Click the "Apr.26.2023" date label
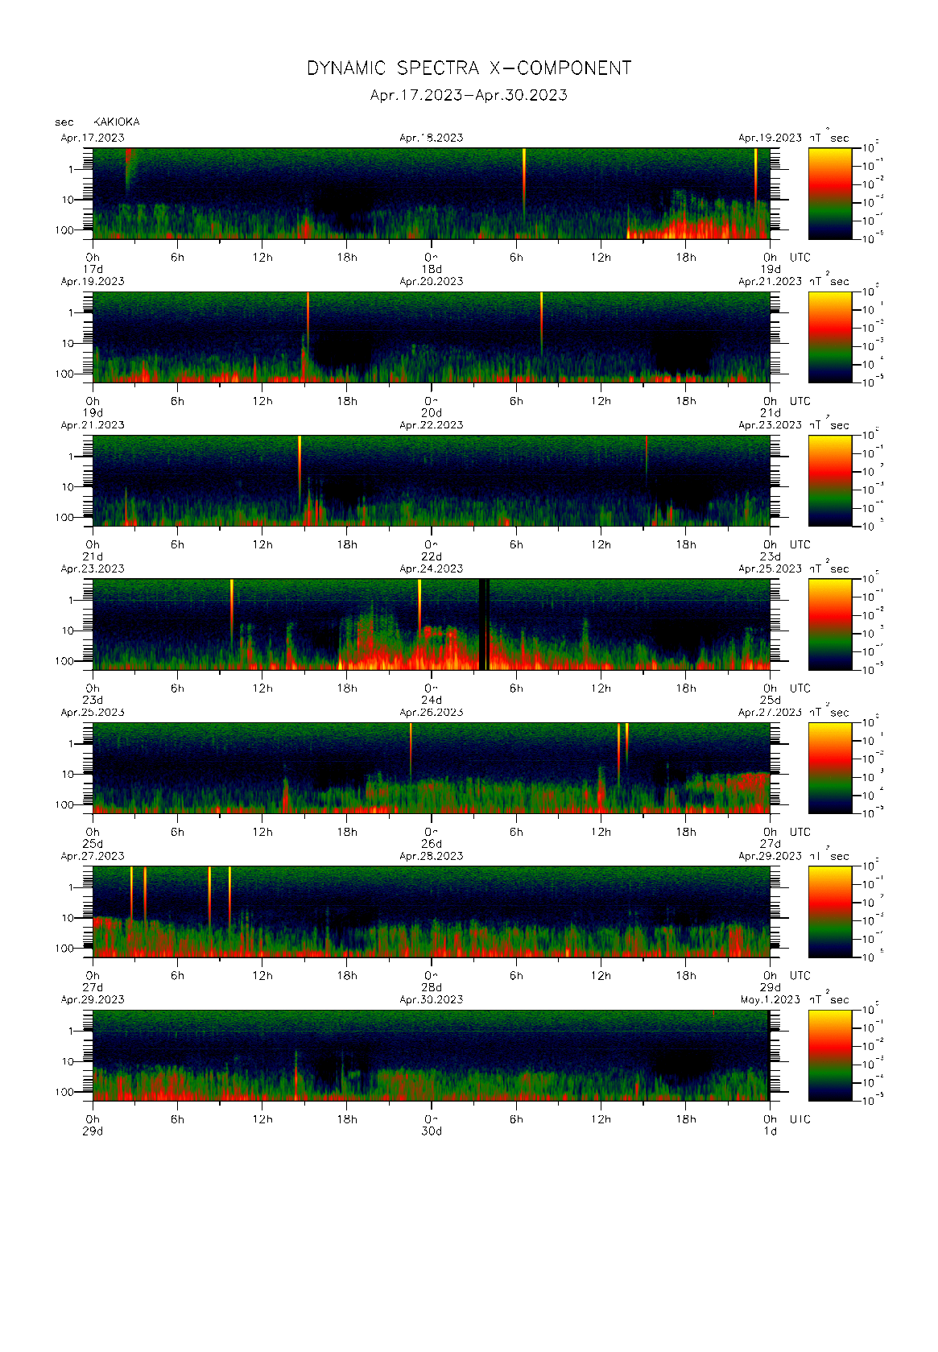The width and height of the screenshot is (938, 1352). click(x=432, y=712)
